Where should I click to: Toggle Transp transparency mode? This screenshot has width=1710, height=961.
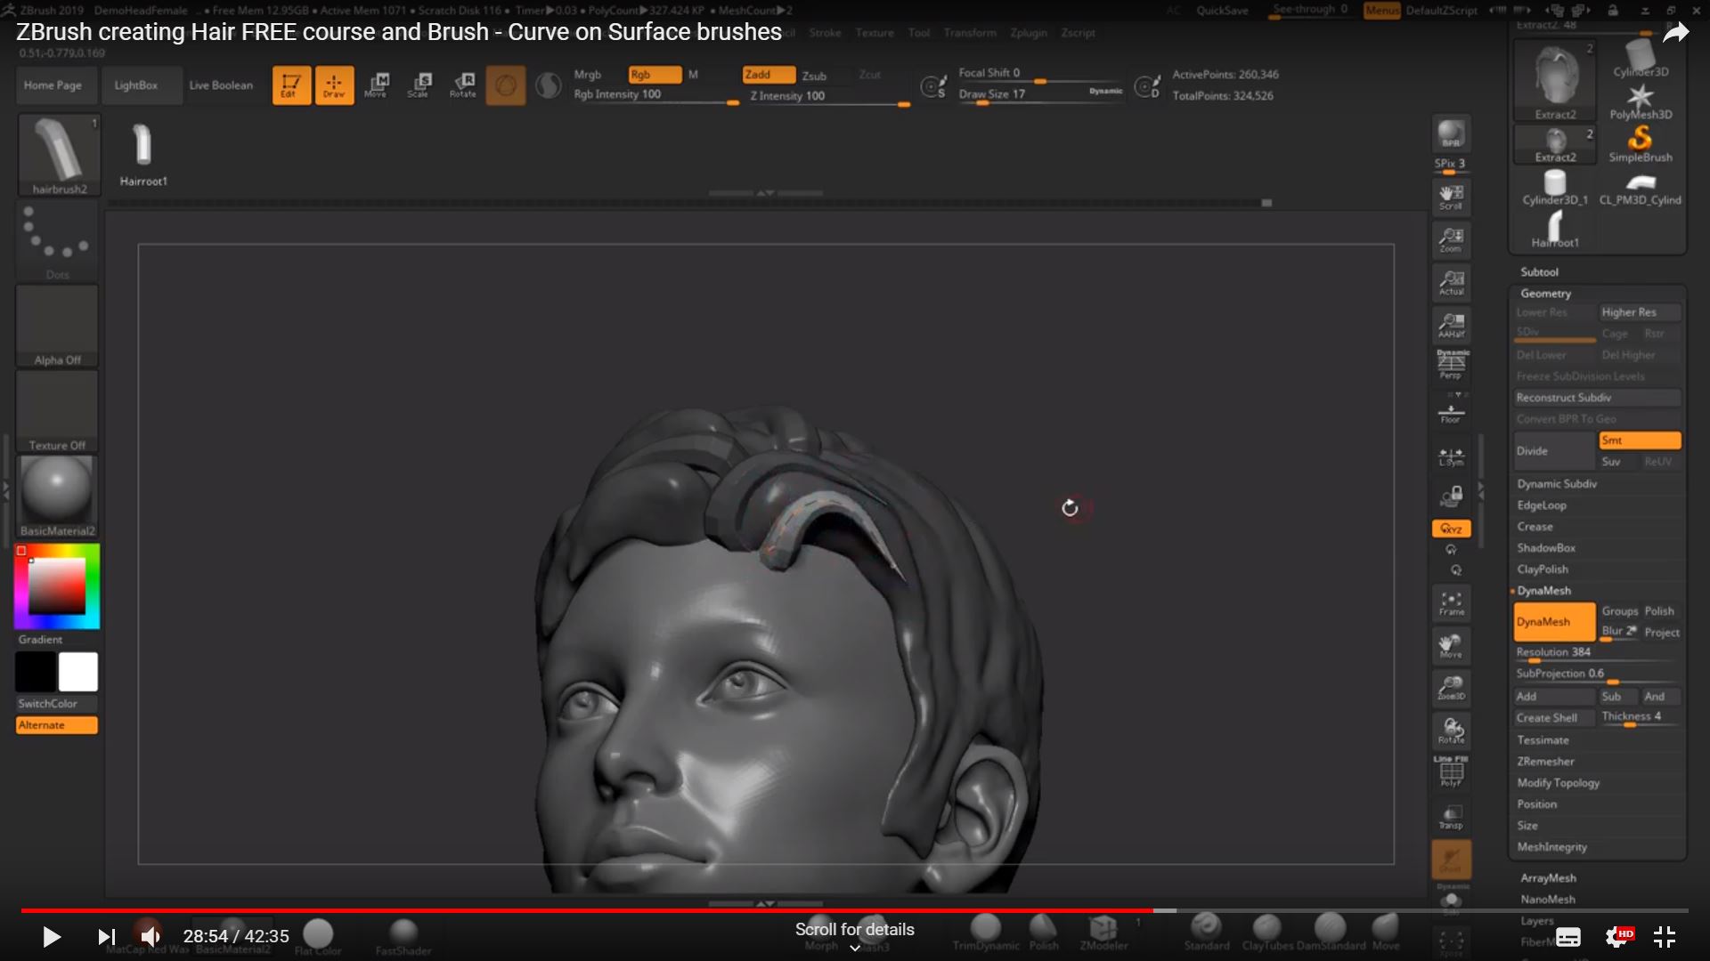[x=1451, y=817]
